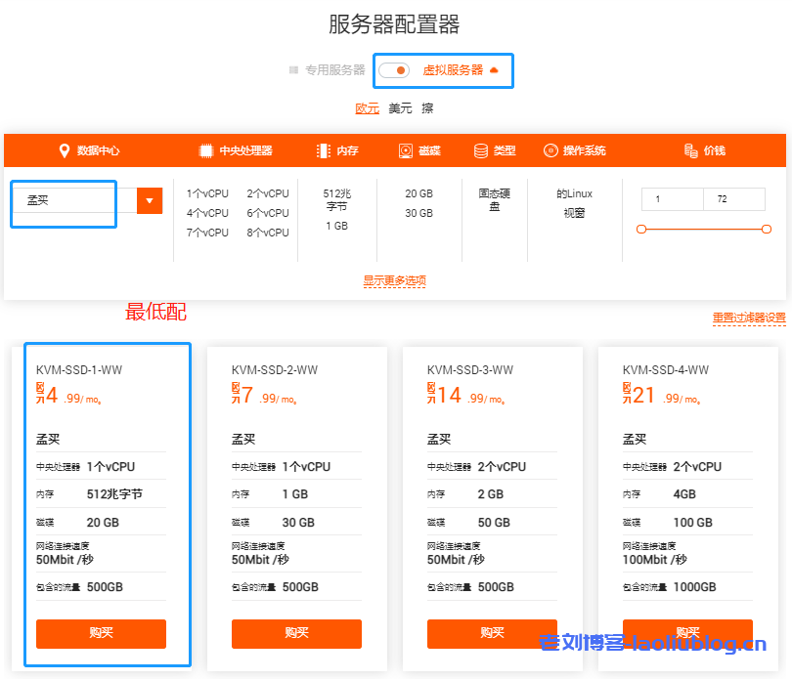792x680 pixels.
Task: Switch currency to 美元
Action: point(400,108)
